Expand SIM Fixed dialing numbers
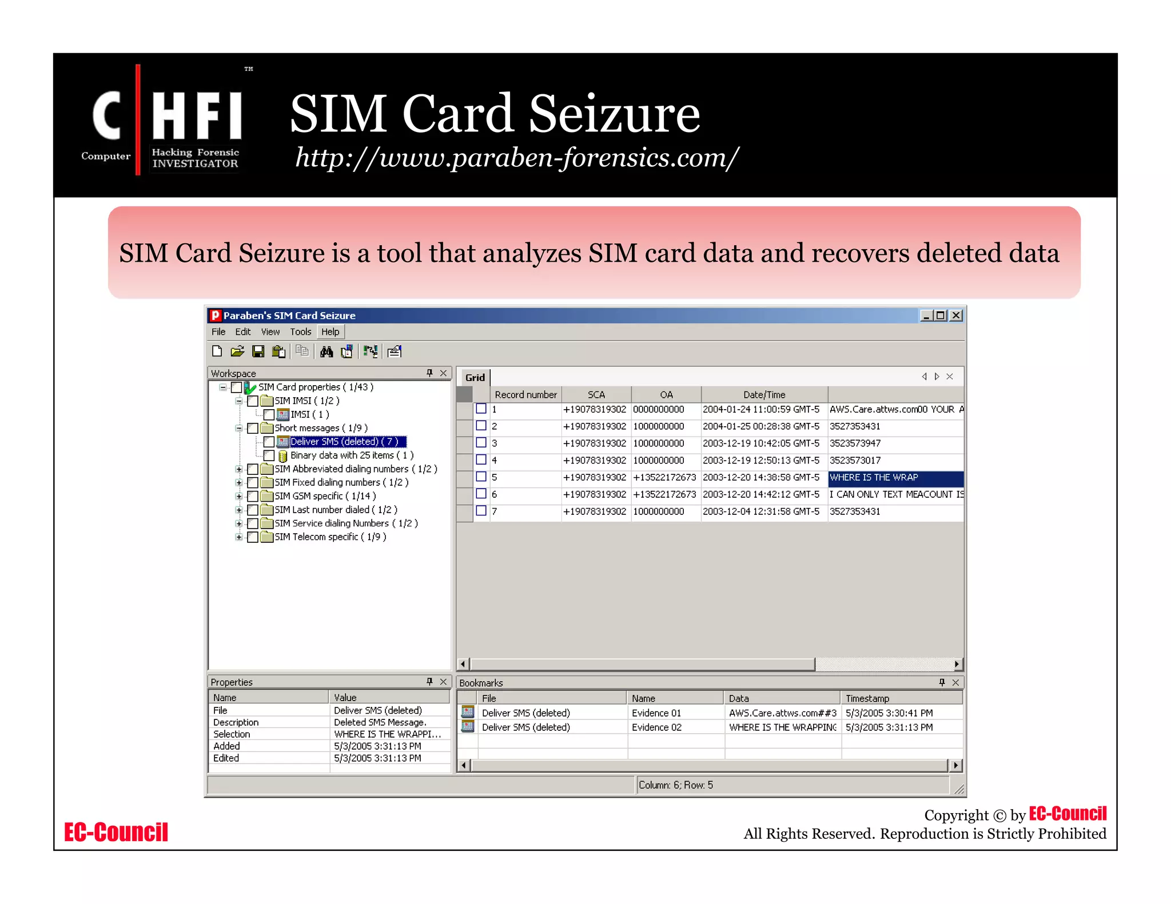This screenshot has height=904, width=1171. (x=239, y=483)
